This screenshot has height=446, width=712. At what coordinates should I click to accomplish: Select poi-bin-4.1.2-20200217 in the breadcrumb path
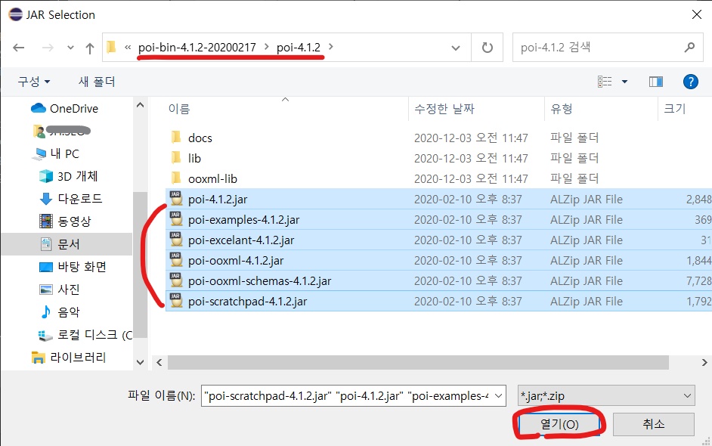197,47
